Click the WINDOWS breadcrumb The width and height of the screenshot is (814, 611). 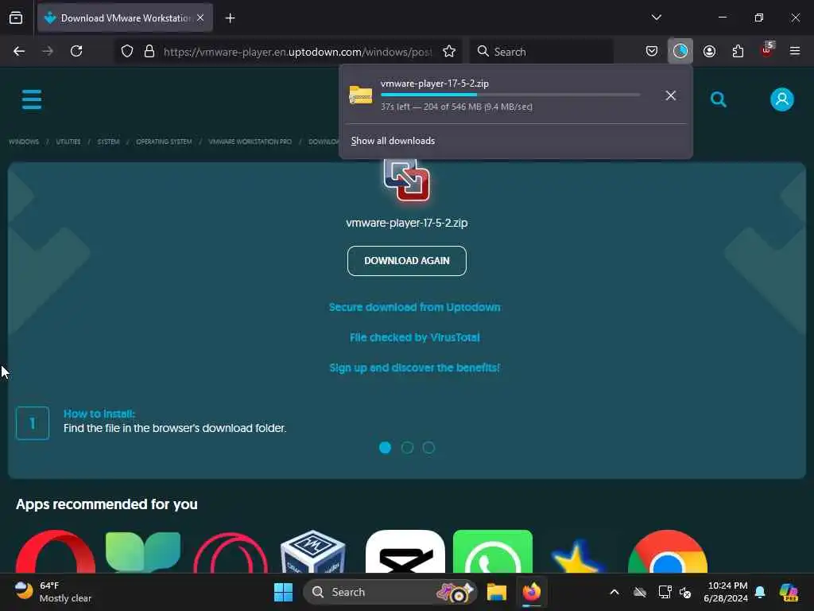[x=24, y=142]
